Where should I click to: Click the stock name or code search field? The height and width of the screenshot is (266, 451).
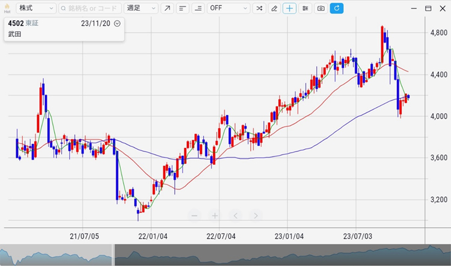click(90, 8)
